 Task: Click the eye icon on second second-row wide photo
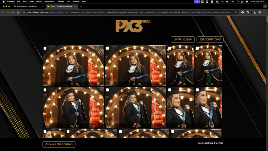pos(140,126)
